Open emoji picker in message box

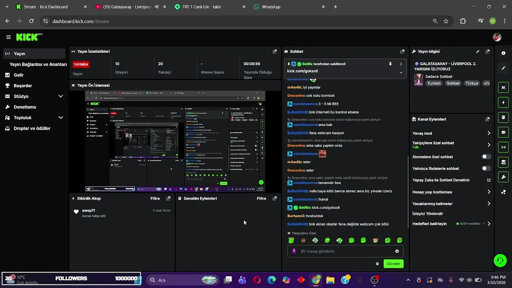point(397,251)
